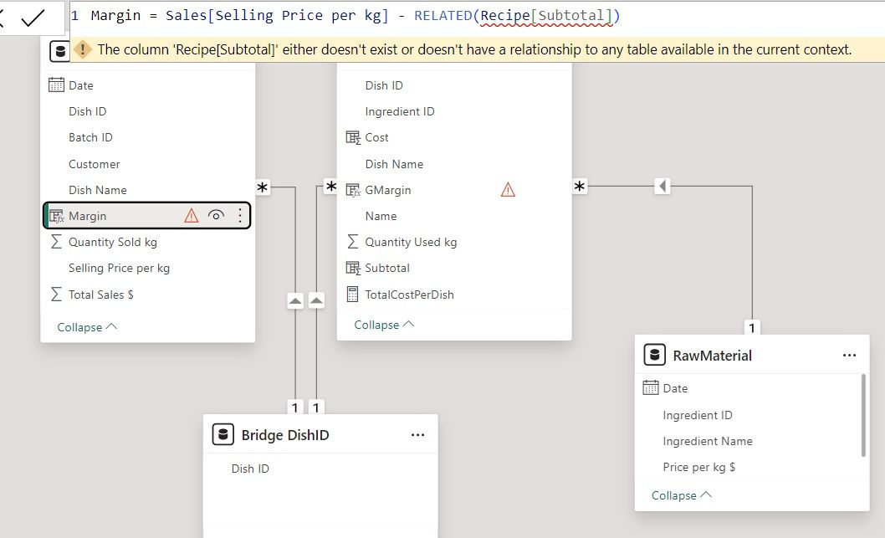The height and width of the screenshot is (538, 885).
Task: Click the RawMaterial table vertical scrollbar
Action: click(863, 415)
